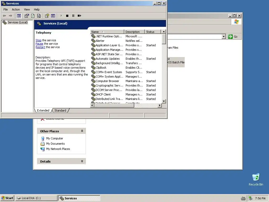Switch to Local Disk (C:) taskbar button

coord(36,198)
